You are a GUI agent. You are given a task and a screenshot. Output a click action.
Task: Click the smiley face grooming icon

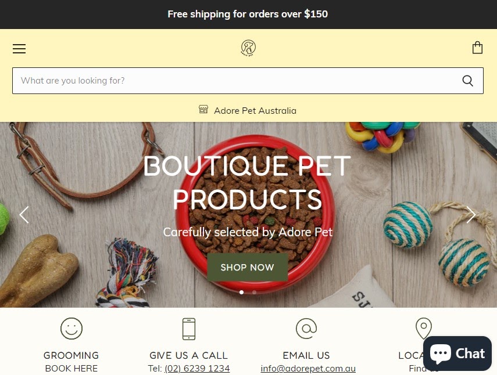pos(71,329)
